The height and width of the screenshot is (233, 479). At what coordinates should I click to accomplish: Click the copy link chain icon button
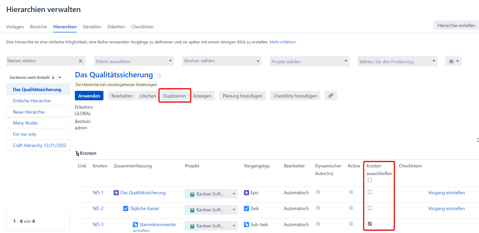(x=331, y=95)
